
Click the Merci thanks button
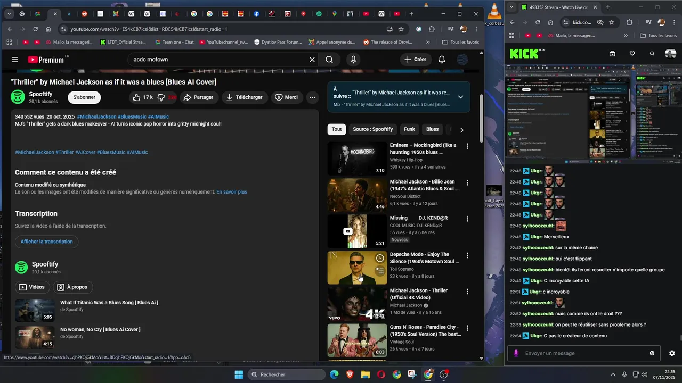click(287, 97)
